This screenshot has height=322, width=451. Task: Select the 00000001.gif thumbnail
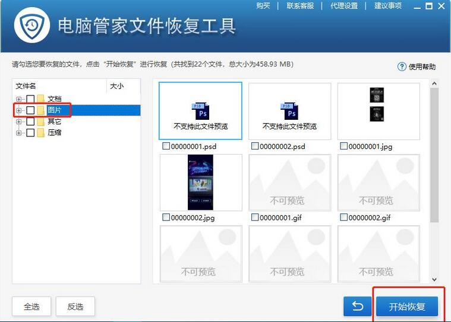click(x=289, y=183)
